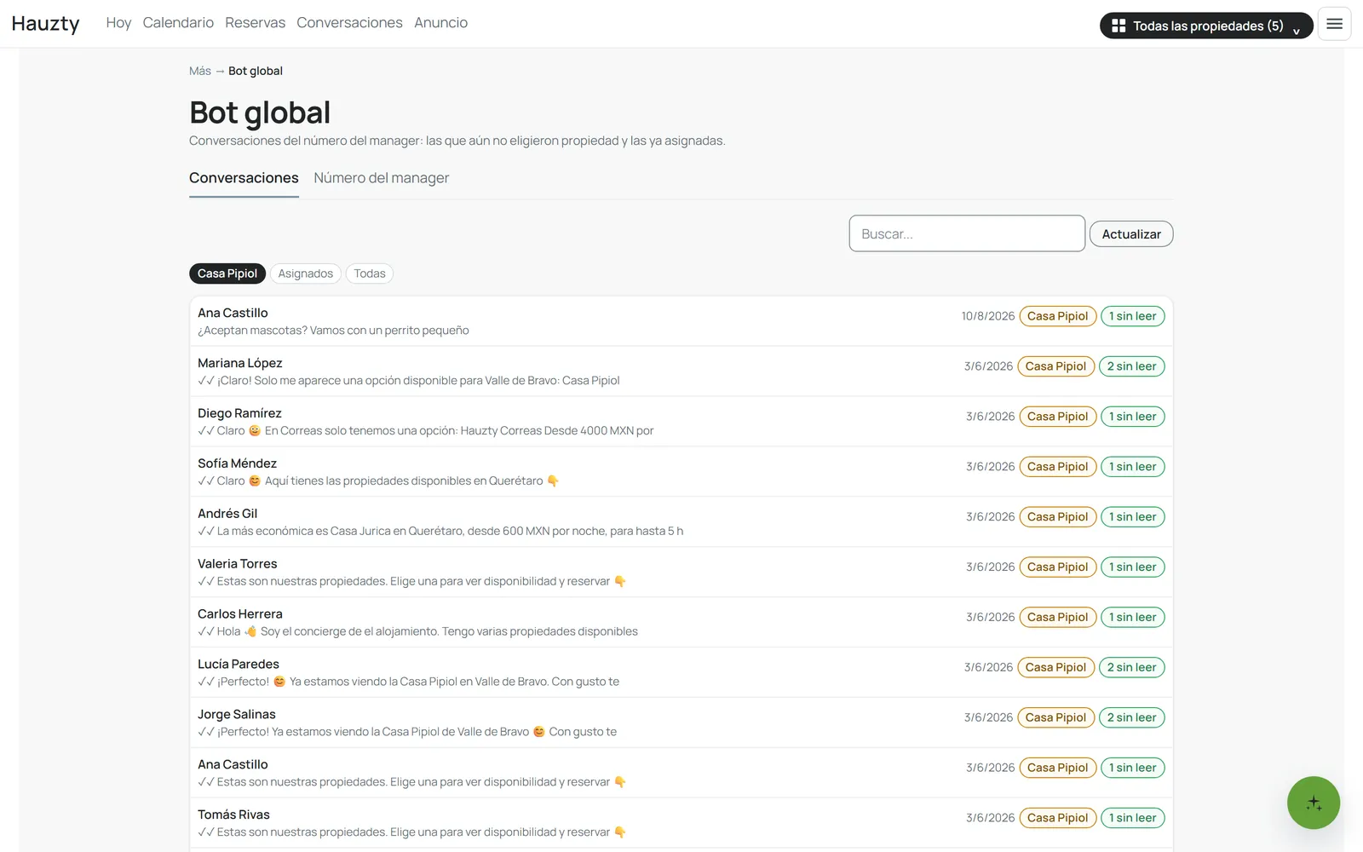Click the Casa Pipiol tag in Andrés Gil row
The width and height of the screenshot is (1363, 852).
1057,517
